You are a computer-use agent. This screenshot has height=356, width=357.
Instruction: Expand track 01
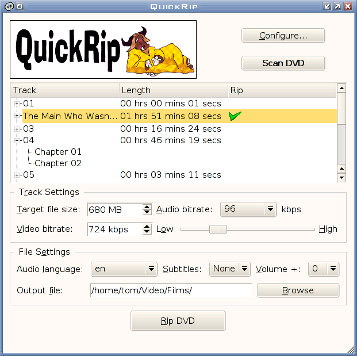click(17, 104)
